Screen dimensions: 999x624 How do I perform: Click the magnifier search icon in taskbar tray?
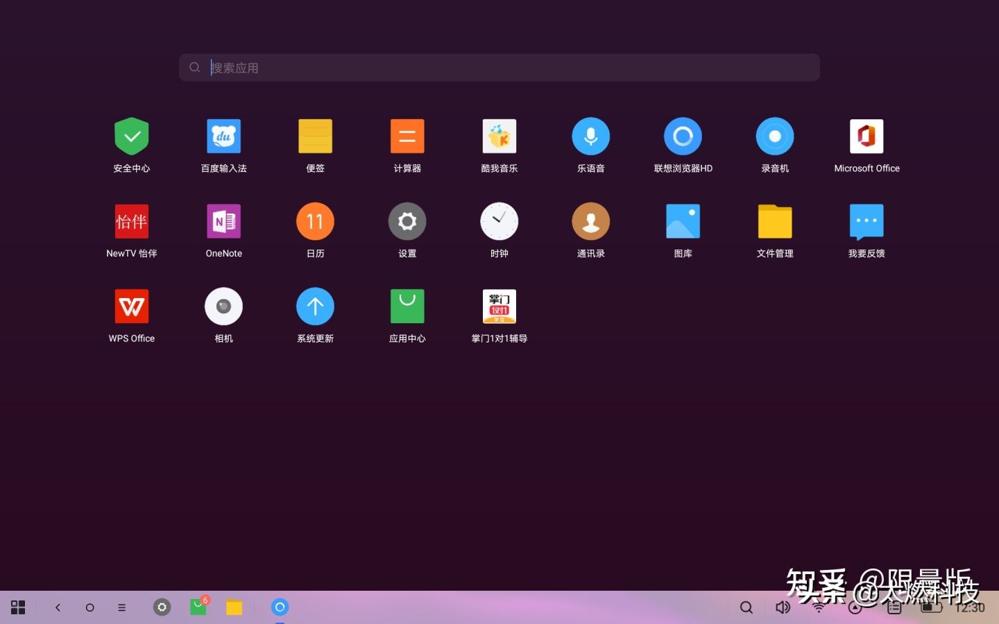click(746, 607)
